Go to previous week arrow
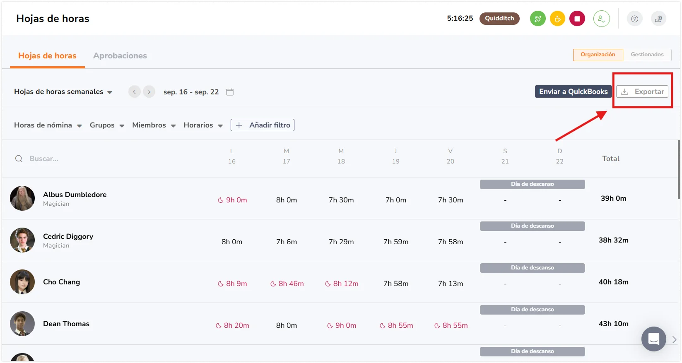The image size is (682, 363). (134, 92)
